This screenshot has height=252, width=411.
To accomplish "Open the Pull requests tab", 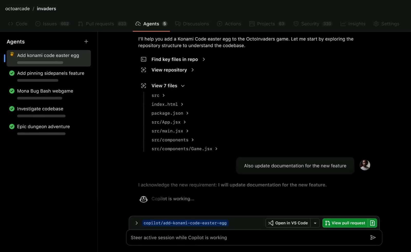I will [103, 24].
